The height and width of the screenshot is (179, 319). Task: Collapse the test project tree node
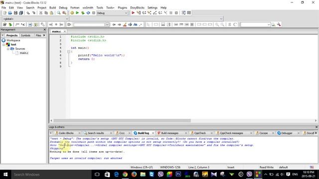[3, 44]
